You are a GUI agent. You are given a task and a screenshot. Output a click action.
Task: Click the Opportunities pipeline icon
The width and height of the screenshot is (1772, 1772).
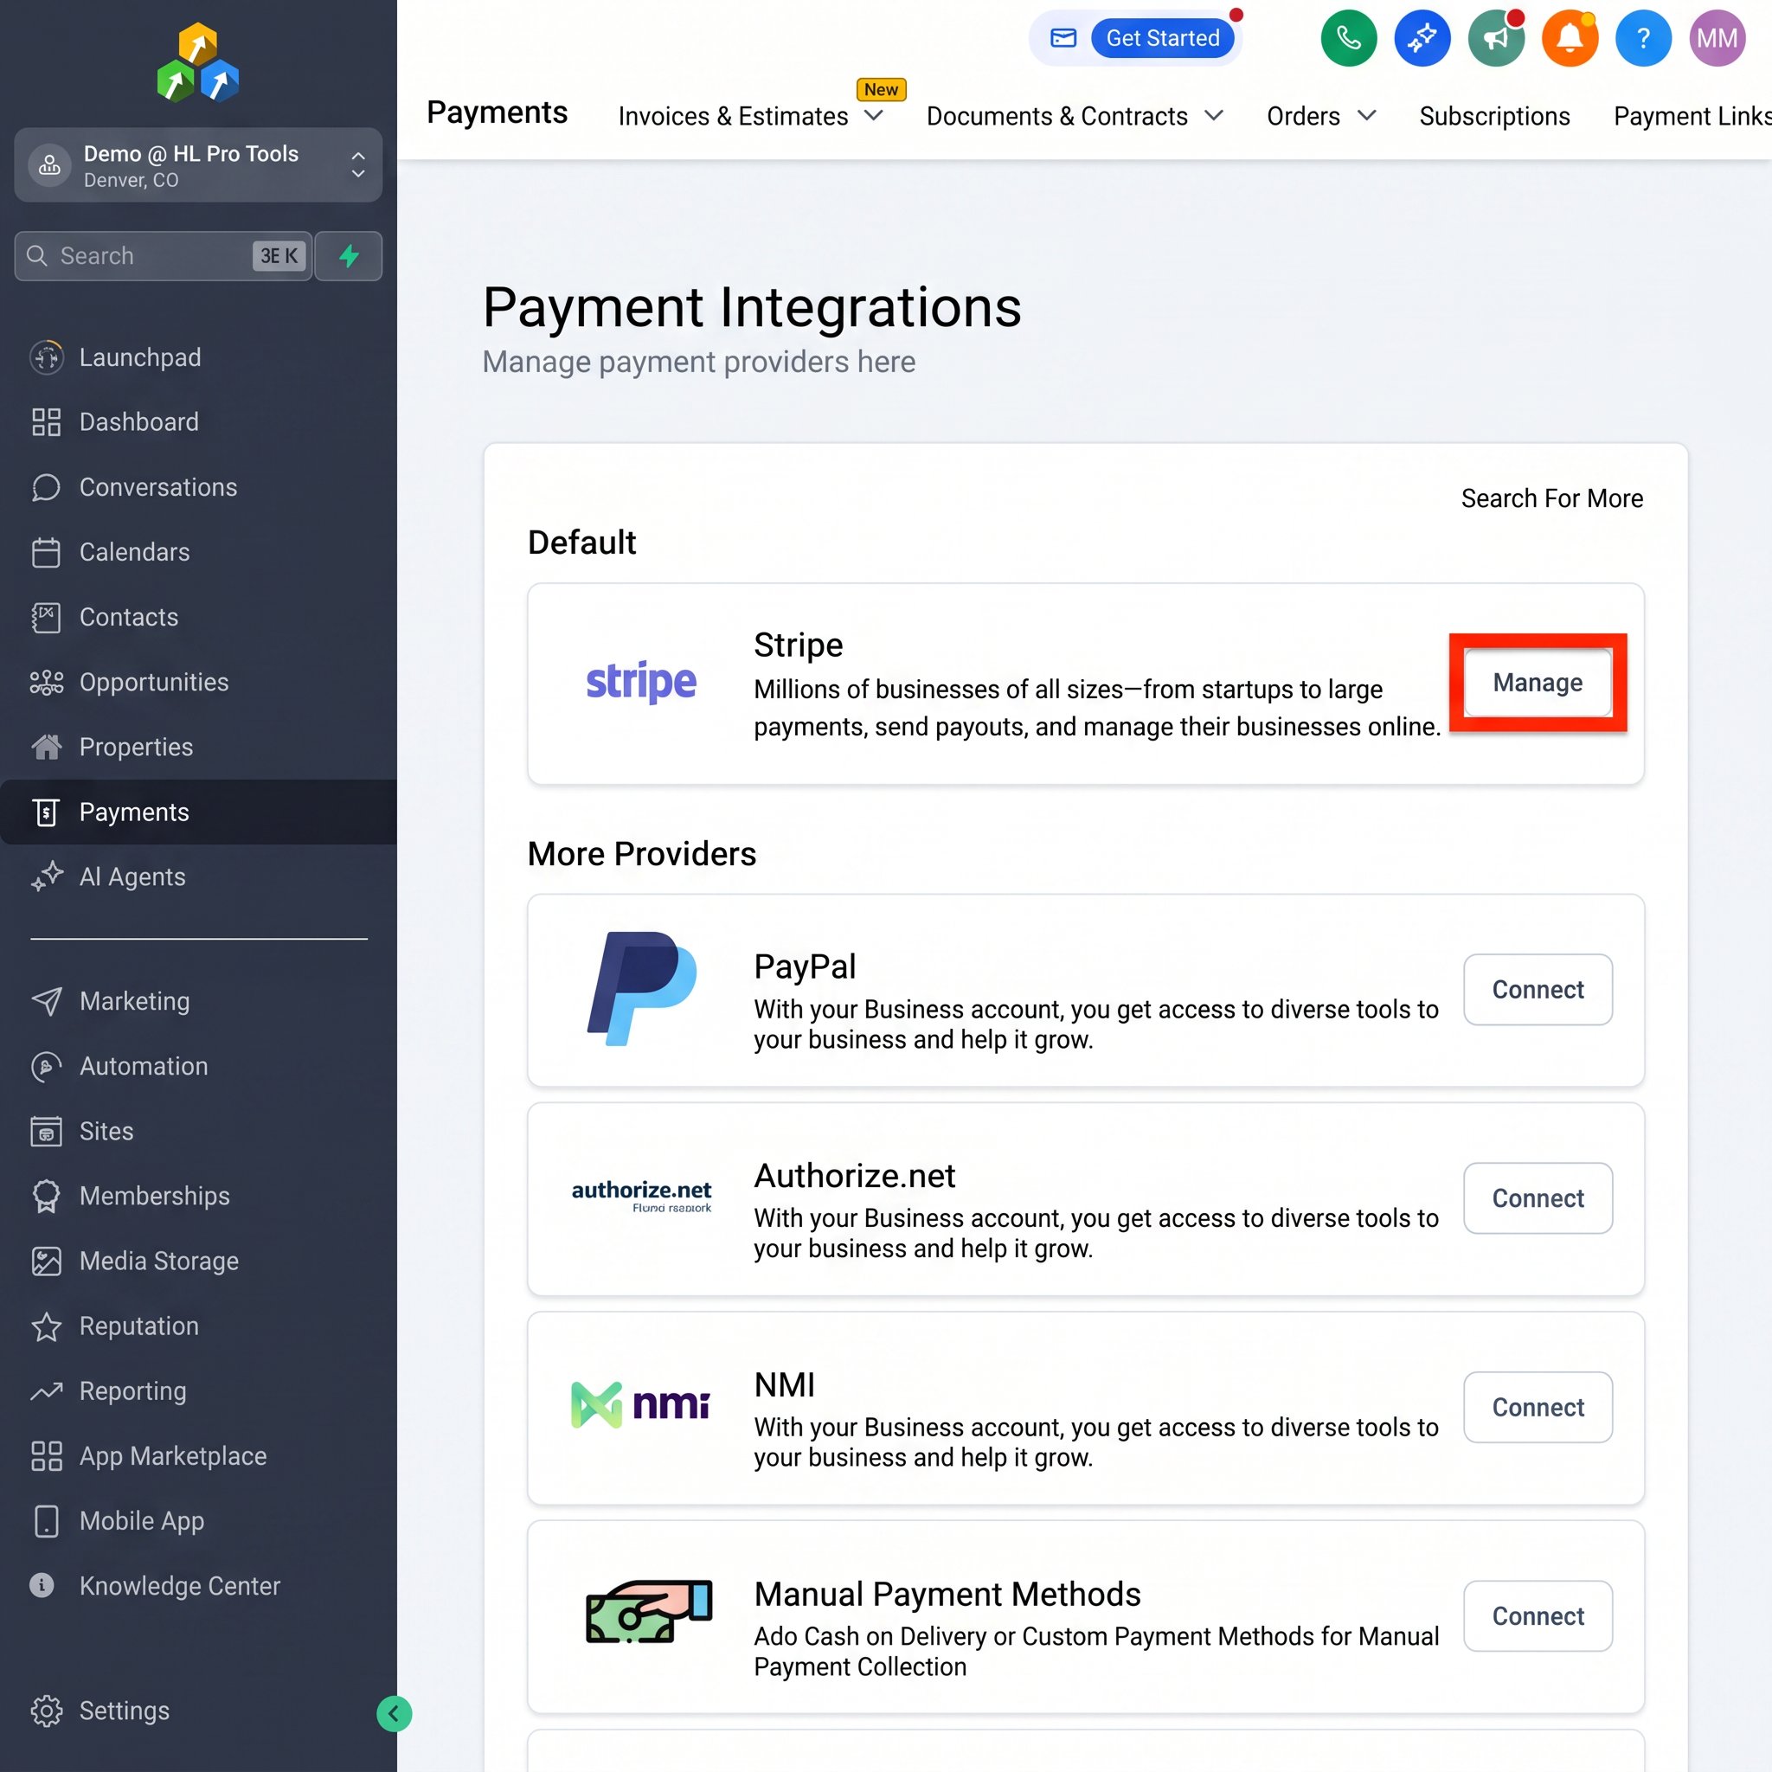point(46,683)
